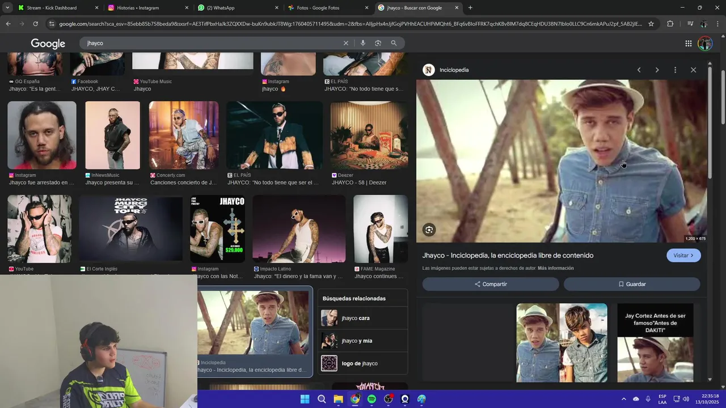Open the Concerty.com concert songs thumbnail
The height and width of the screenshot is (408, 726).
pyautogui.click(x=184, y=135)
